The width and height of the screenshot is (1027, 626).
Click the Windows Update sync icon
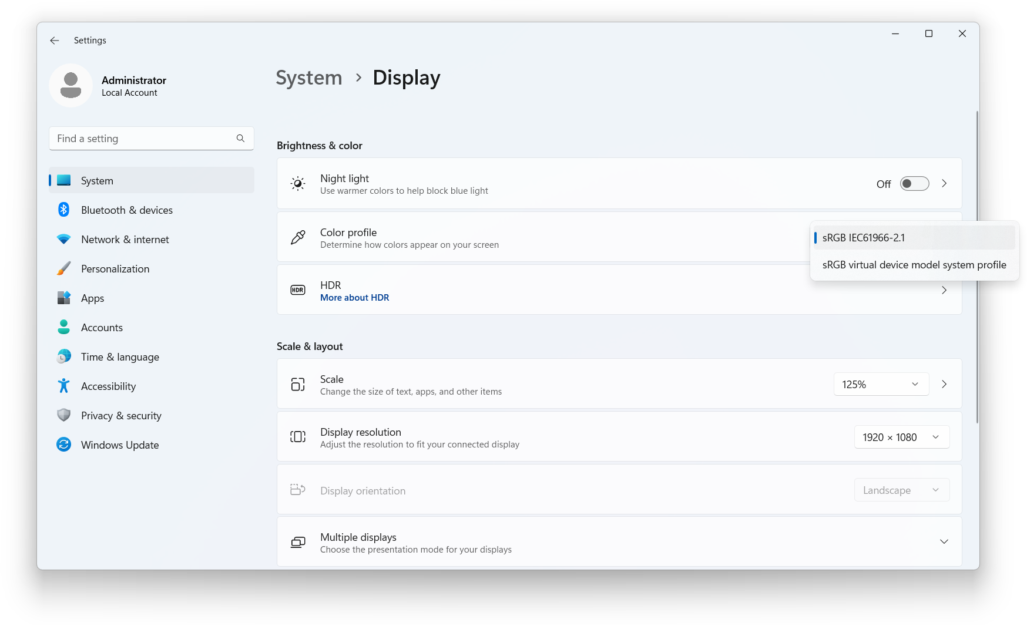(x=64, y=445)
